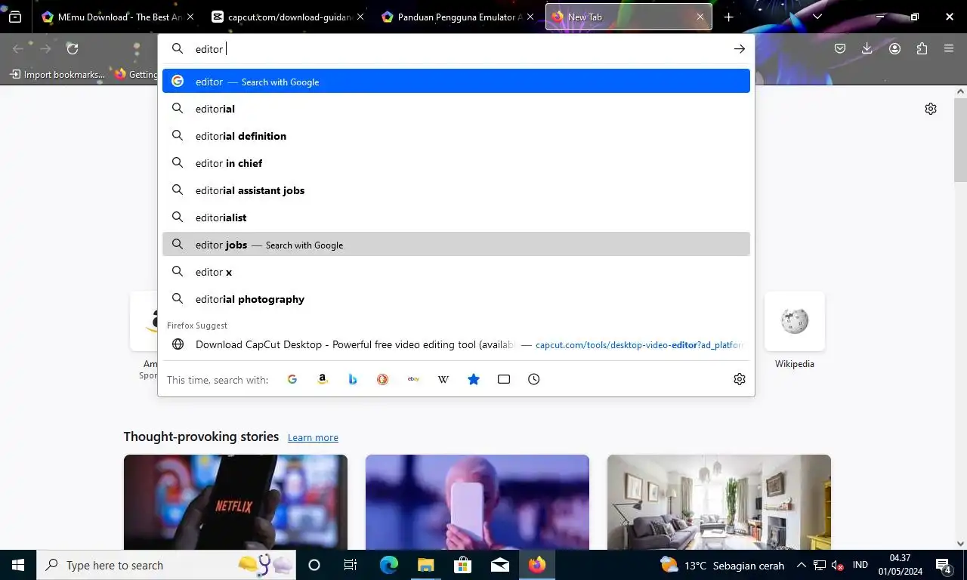
Task: Open Import bookmarks toolbar item
Action: pyautogui.click(x=57, y=74)
